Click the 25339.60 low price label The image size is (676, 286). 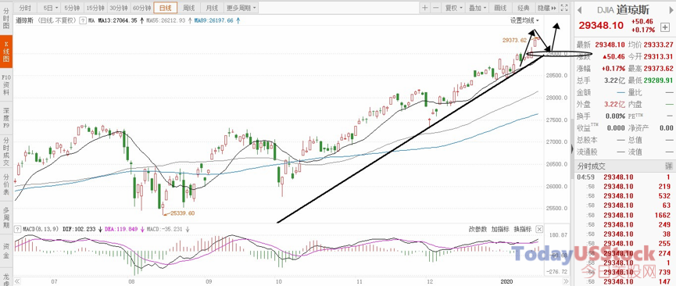click(x=182, y=213)
